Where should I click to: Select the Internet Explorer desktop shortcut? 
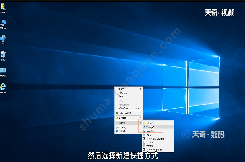click(3, 88)
